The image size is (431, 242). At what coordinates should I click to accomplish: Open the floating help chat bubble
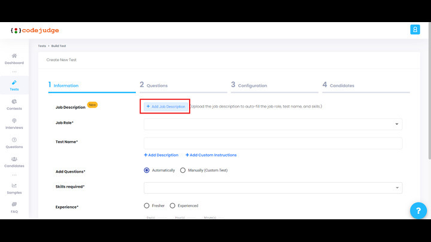(x=418, y=210)
